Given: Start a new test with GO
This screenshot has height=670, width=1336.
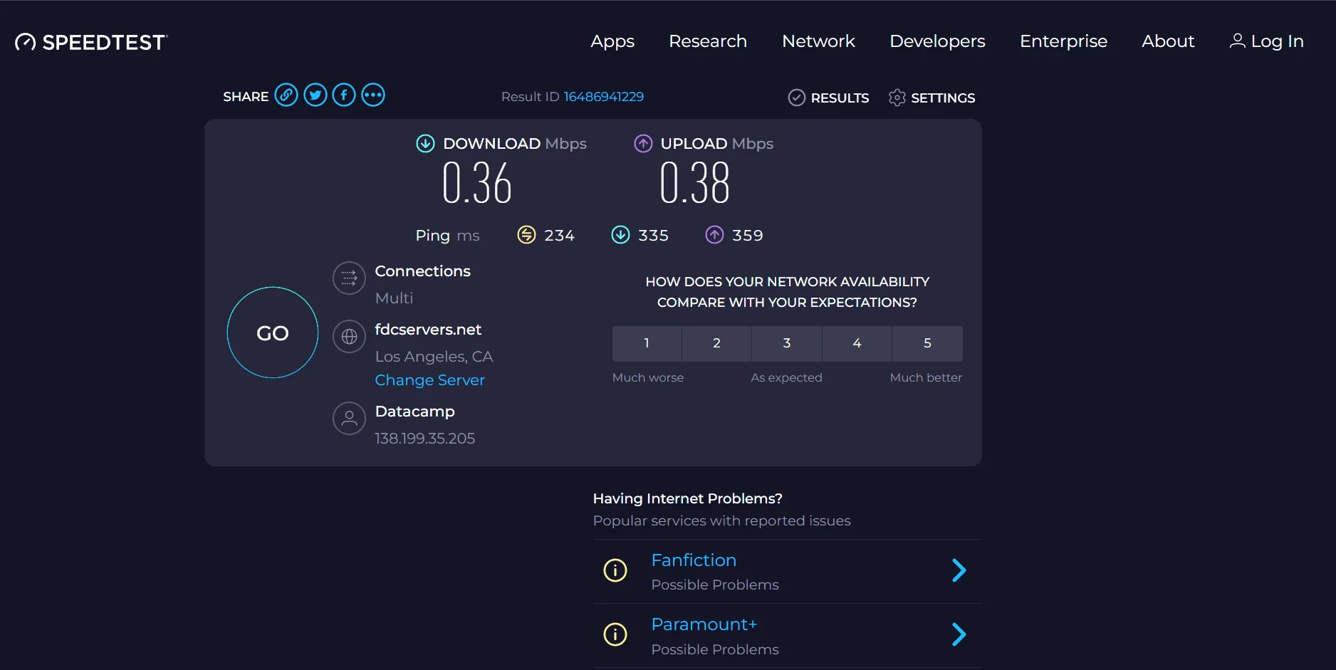Looking at the screenshot, I should point(273,333).
